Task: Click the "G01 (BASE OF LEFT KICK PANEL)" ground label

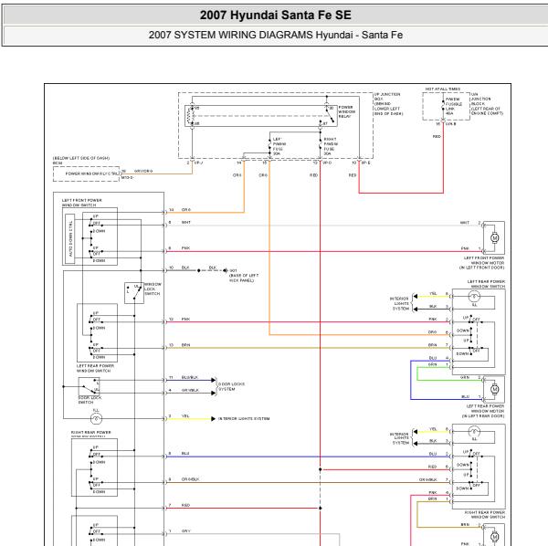Action: pos(244,275)
